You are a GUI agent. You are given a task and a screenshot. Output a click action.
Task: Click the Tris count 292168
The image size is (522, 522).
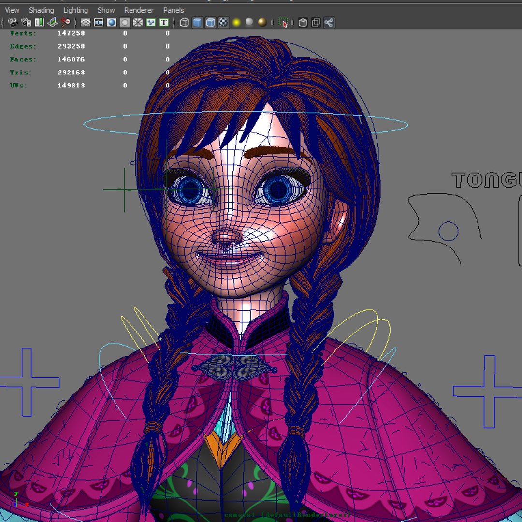(x=71, y=72)
